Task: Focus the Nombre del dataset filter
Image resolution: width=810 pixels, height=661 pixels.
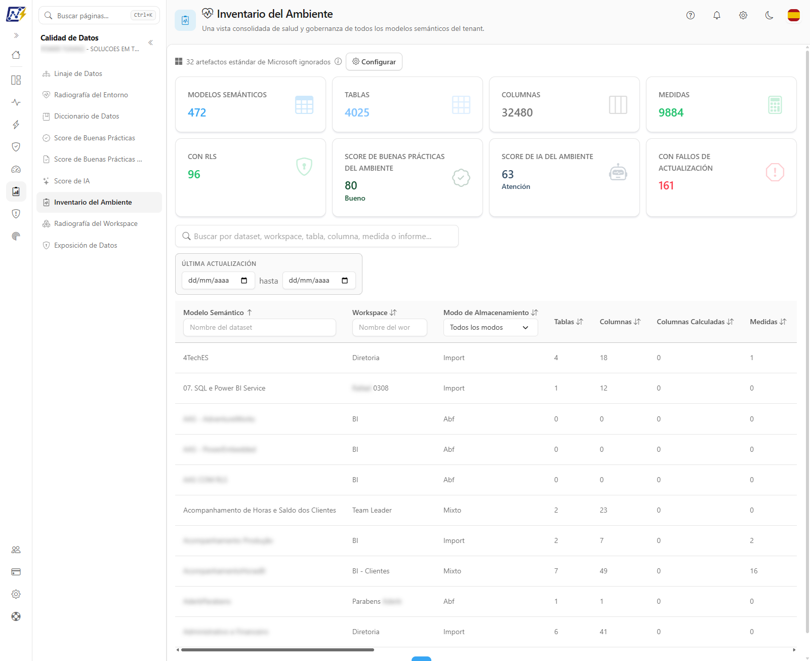Action: click(260, 327)
